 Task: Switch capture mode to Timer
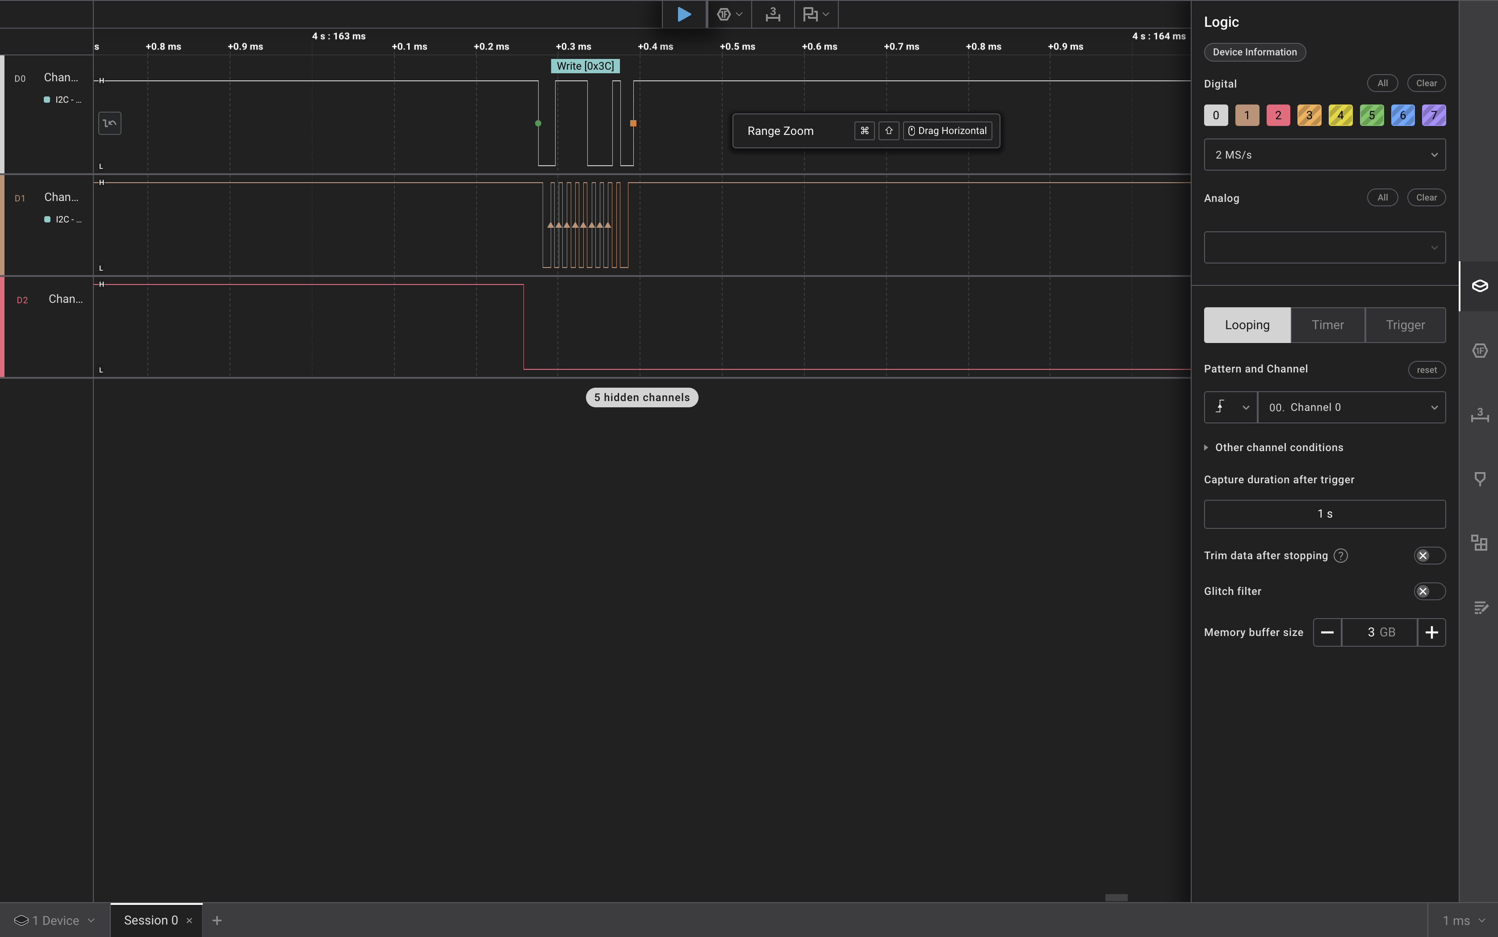1327,325
